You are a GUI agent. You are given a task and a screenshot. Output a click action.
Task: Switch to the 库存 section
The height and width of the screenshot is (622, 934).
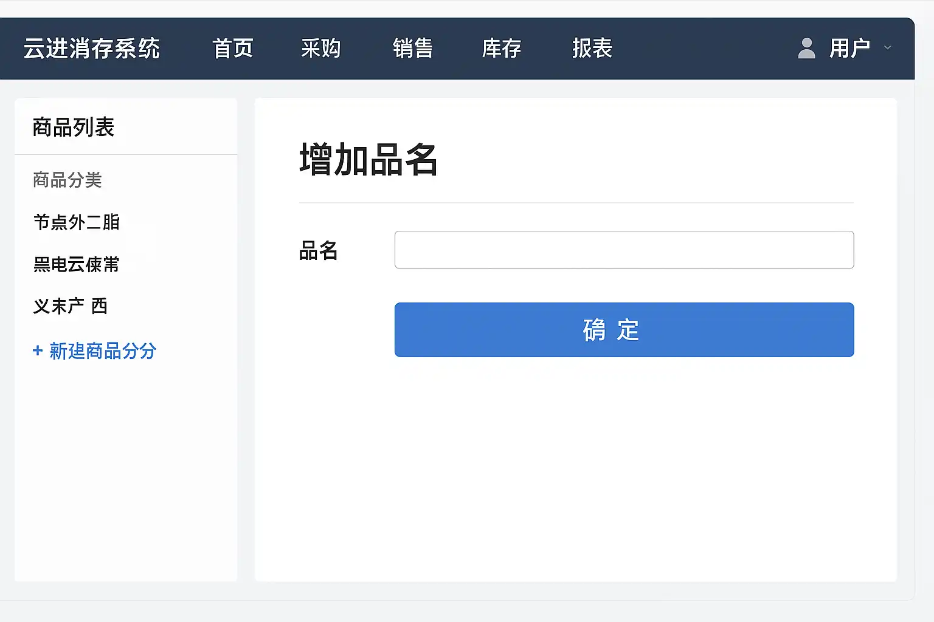coord(502,48)
